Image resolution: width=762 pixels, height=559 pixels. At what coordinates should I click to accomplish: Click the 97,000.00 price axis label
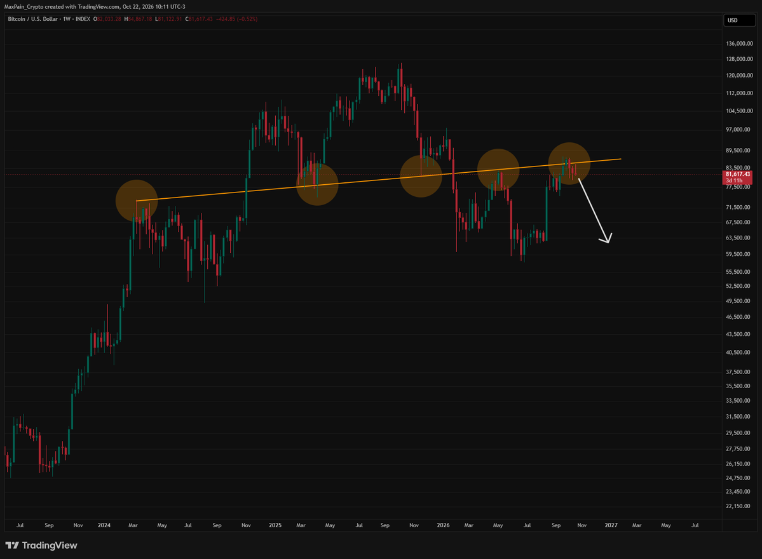point(739,129)
